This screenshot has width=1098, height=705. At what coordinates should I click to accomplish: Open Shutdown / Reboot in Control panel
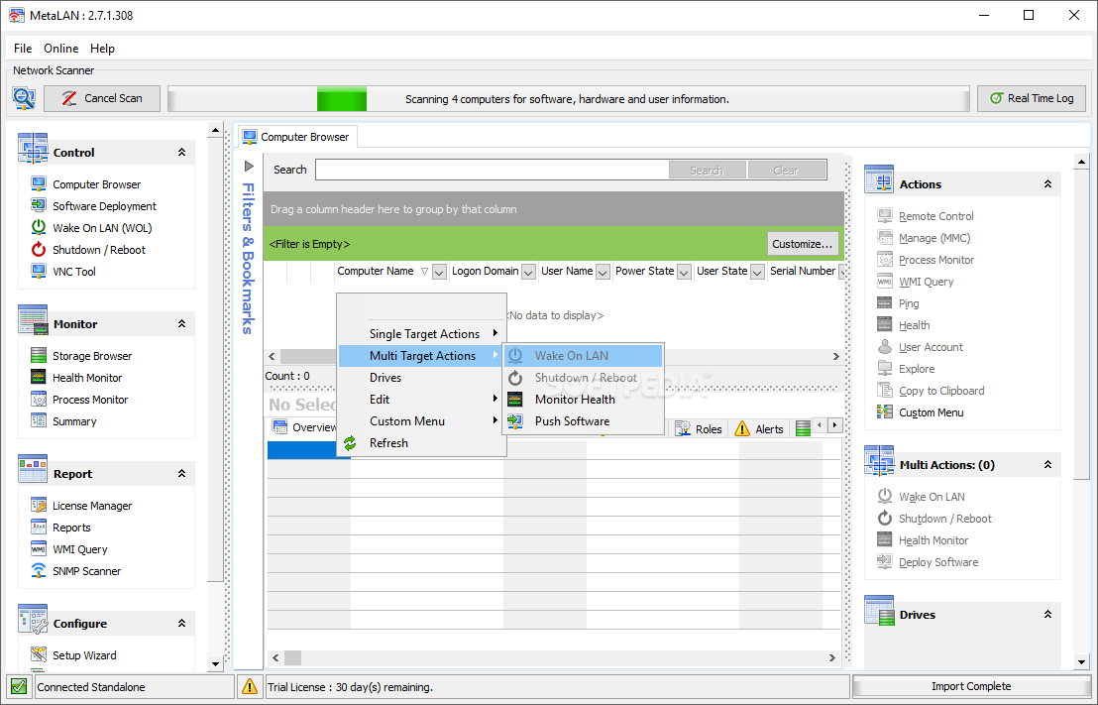[99, 250]
